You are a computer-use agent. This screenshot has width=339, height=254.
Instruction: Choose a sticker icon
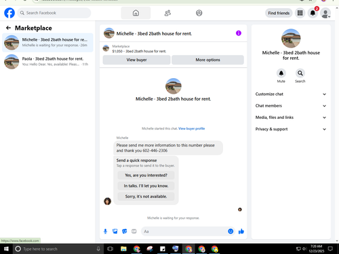pos(125,232)
